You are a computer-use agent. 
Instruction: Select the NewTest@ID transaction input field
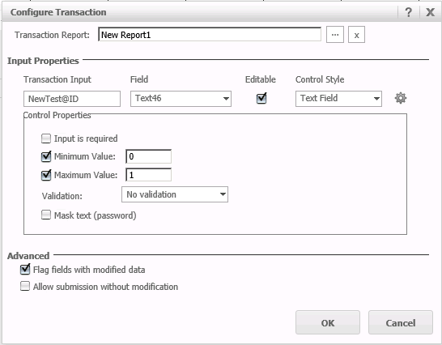point(72,99)
